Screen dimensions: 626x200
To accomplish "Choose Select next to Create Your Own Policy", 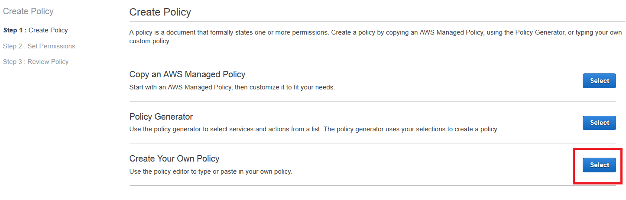I will pyautogui.click(x=599, y=165).
